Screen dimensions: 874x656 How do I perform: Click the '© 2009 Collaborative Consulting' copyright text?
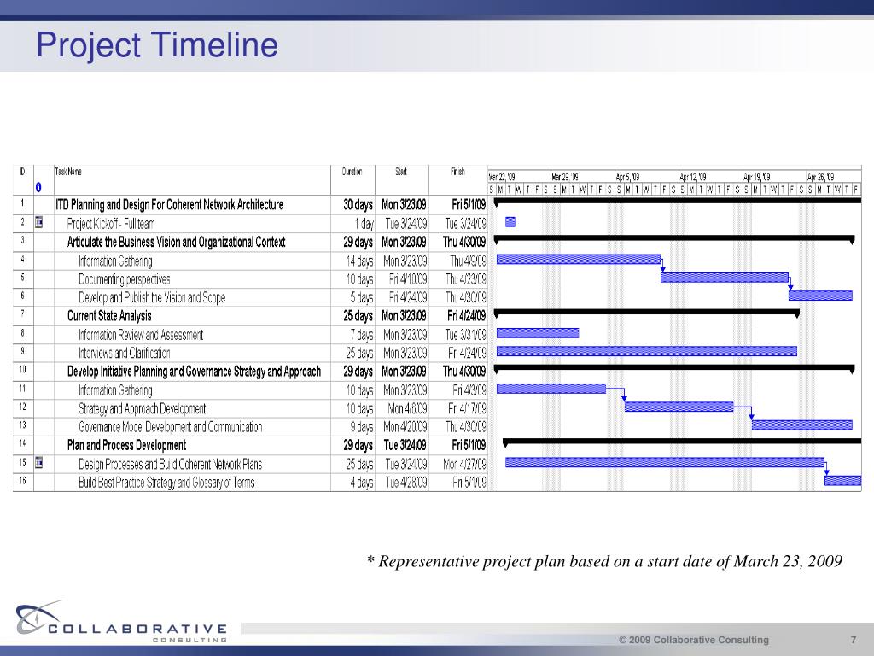tap(694, 640)
